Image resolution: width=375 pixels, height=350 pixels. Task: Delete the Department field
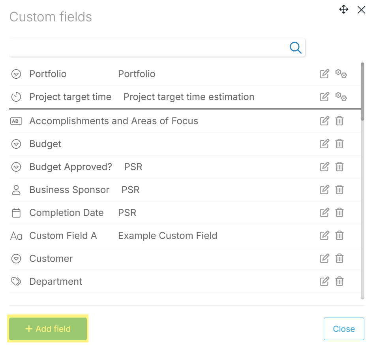click(x=339, y=282)
